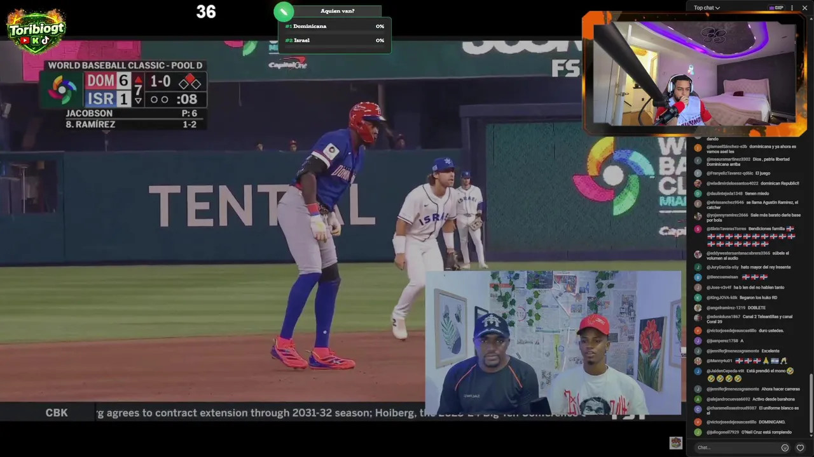This screenshot has height=457, width=814.
Task: Click avatar beside @IsmaelSánchez-e3b
Action: click(x=698, y=147)
